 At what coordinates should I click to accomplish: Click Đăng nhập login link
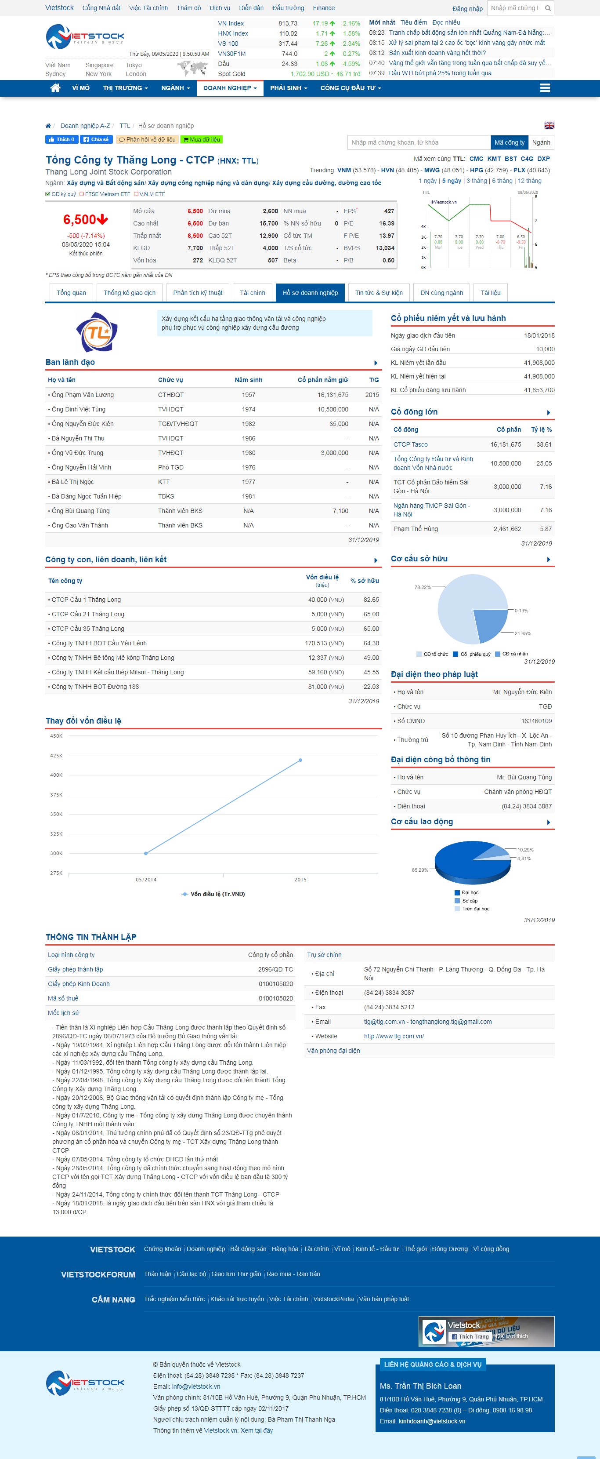tap(467, 8)
